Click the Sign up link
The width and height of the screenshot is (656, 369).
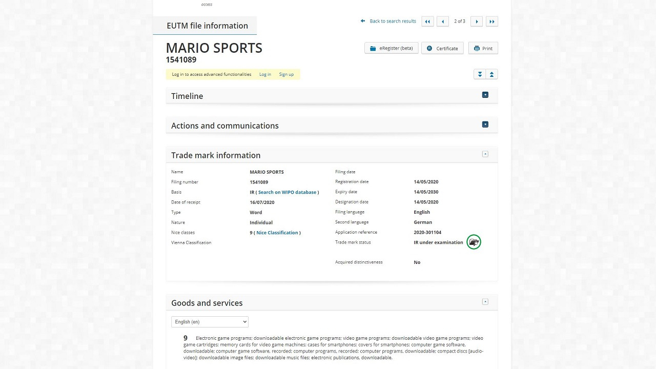(286, 74)
